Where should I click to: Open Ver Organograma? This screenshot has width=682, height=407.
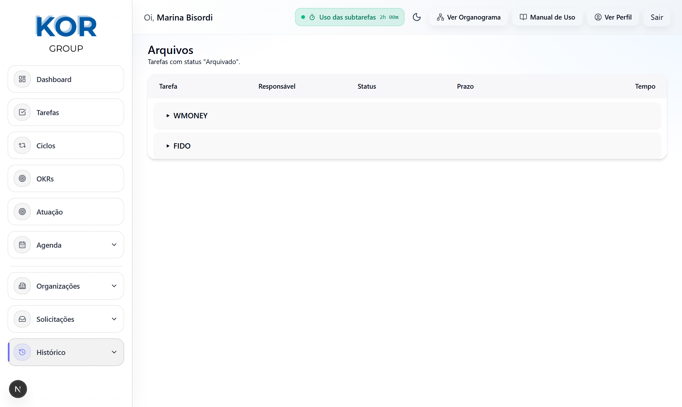point(469,17)
